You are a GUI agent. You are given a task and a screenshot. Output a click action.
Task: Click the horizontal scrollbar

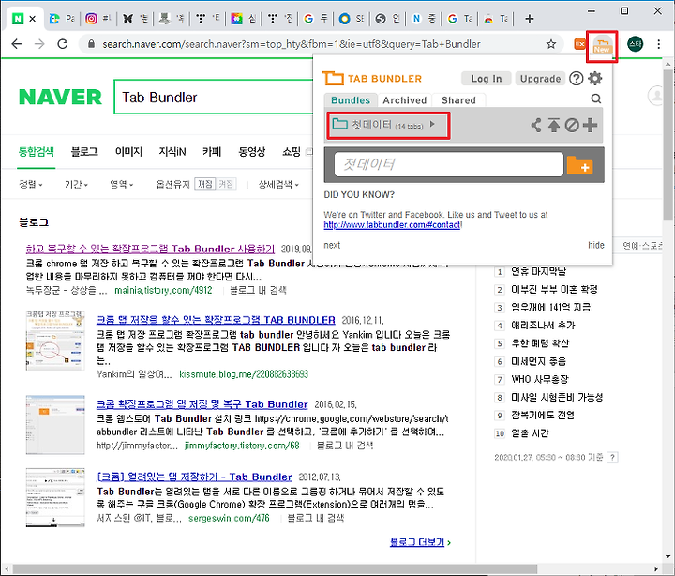click(x=275, y=569)
